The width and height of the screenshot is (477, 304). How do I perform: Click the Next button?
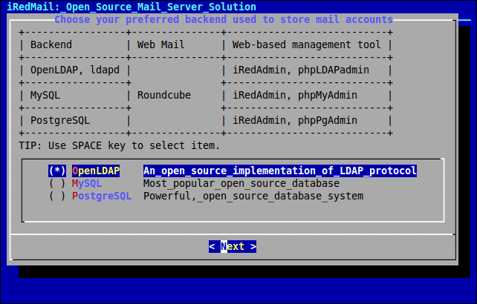[x=233, y=246]
